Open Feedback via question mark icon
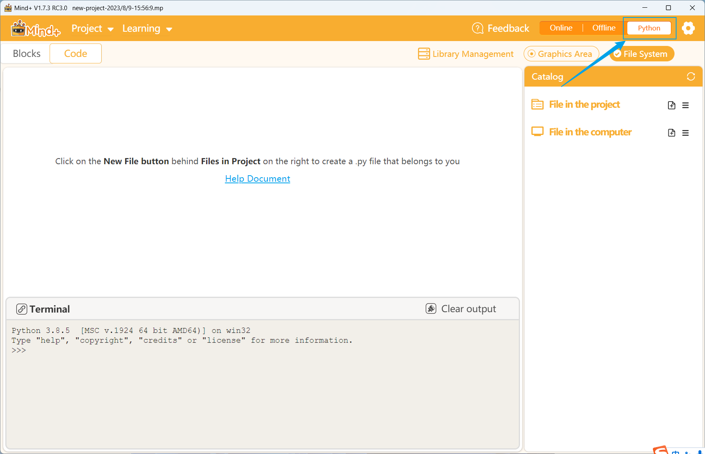Viewport: 705px width, 454px height. 477,28
